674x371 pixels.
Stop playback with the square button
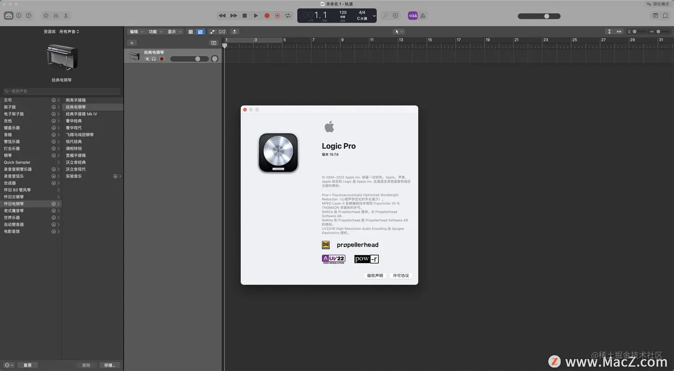[x=244, y=16]
